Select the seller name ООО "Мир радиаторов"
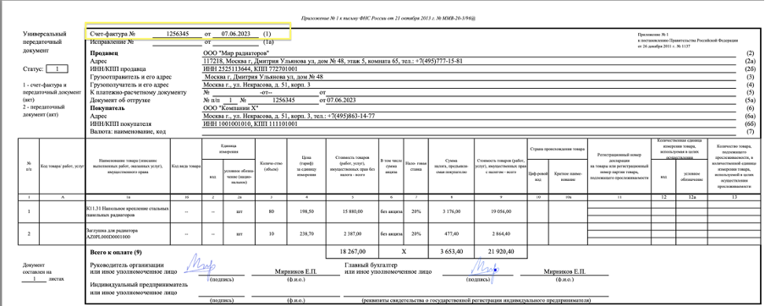765x306 pixels. pos(235,52)
